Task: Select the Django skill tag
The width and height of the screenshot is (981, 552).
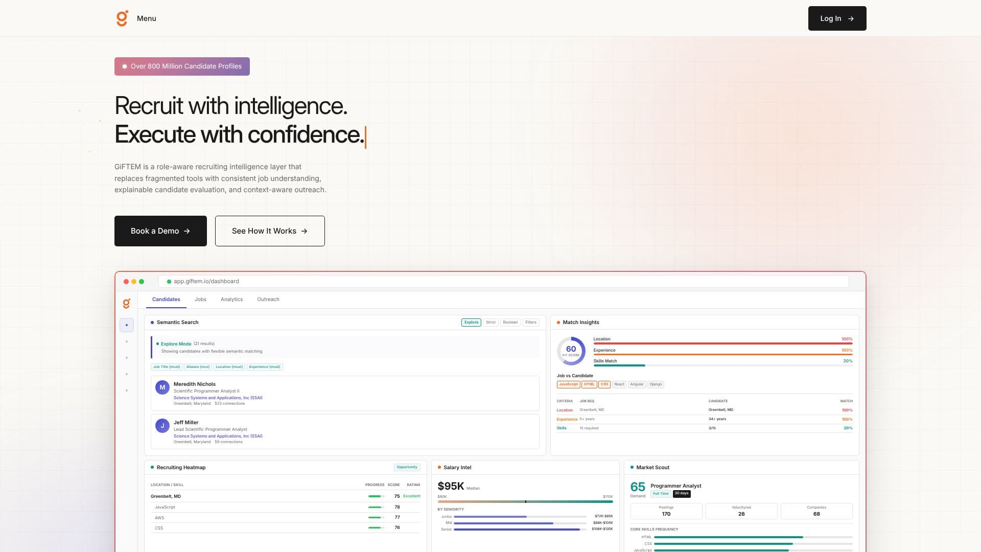Action: pyautogui.click(x=656, y=384)
